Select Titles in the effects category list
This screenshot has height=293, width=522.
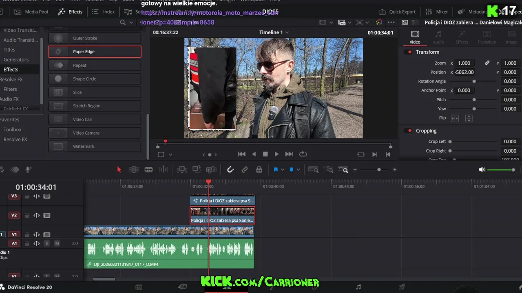(x=9, y=50)
